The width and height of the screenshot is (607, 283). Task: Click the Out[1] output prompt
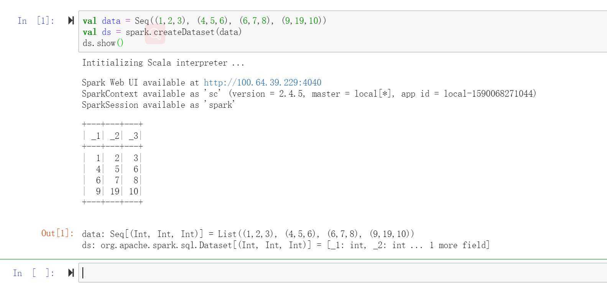57,233
